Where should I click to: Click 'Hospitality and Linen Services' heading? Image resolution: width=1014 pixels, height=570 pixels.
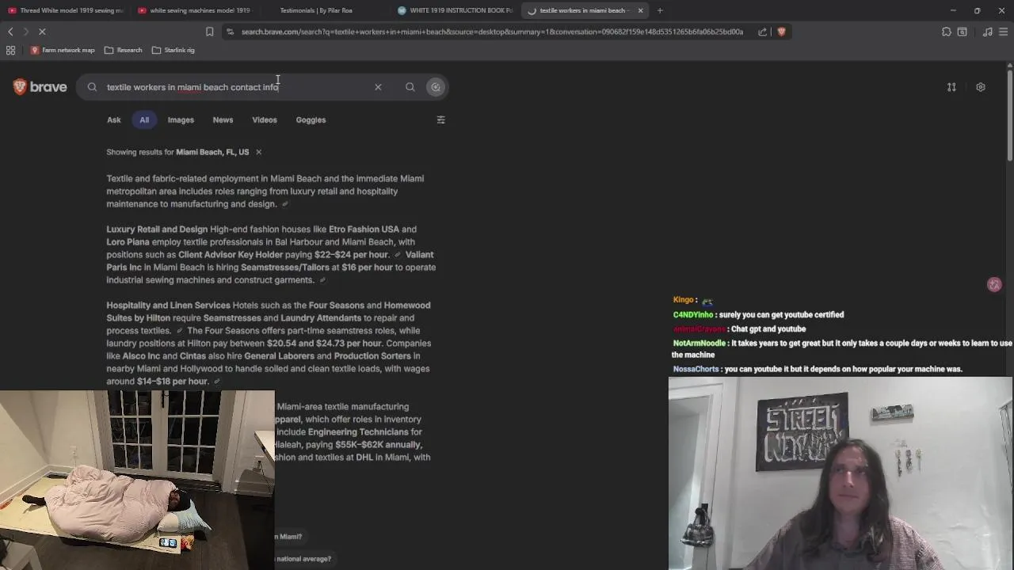[169, 306]
